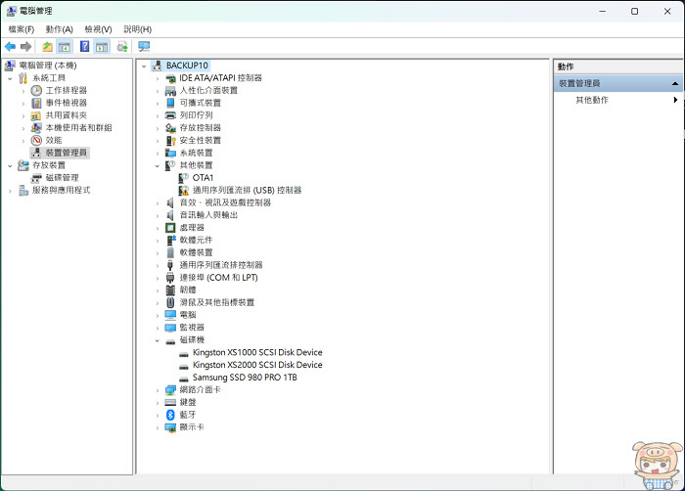Viewport: 685px width, 491px height.
Task: Select 事件檢視器 in the left tree
Action: 67,103
